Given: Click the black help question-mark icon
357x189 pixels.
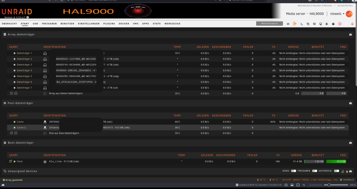Looking at the screenshot, I should pyautogui.click(x=333, y=24).
